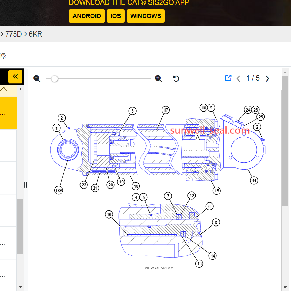Screen dimensions: 291x291
Task: Click the vertical panel splitter handle
Action: tap(25, 185)
